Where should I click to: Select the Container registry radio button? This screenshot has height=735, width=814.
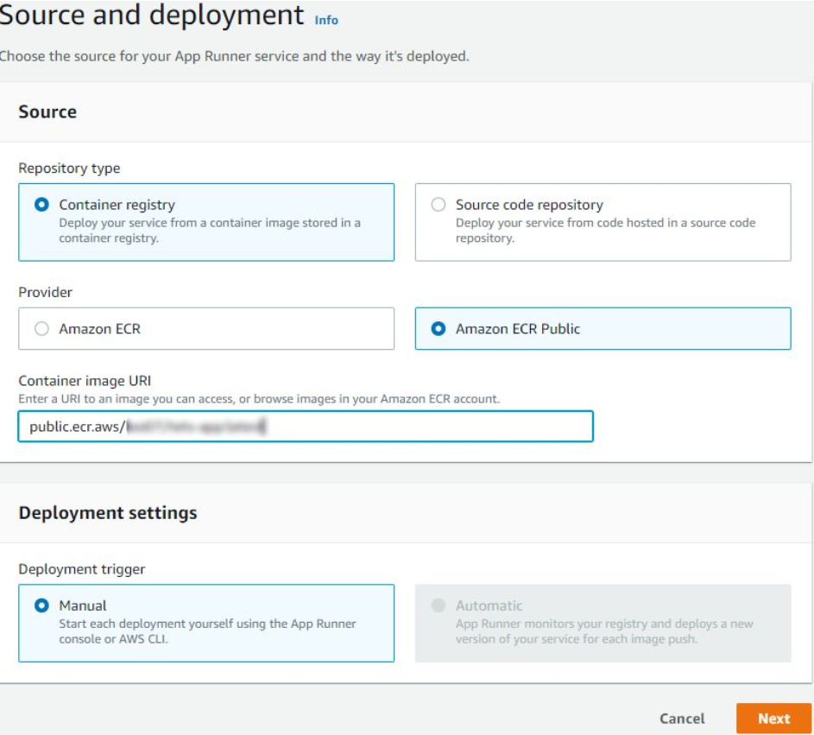point(41,205)
